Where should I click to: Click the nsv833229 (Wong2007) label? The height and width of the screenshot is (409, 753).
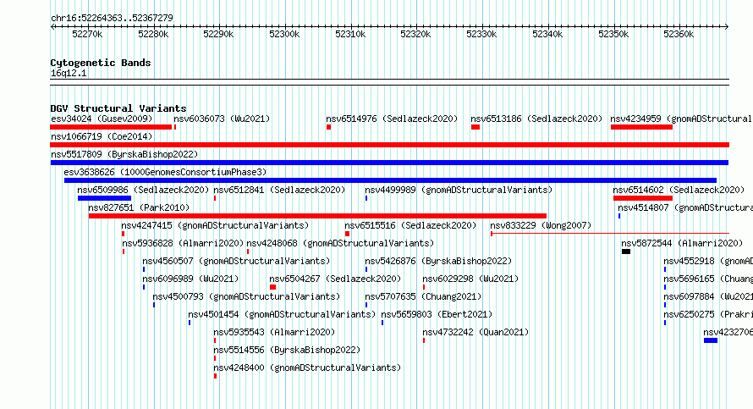tap(541, 225)
